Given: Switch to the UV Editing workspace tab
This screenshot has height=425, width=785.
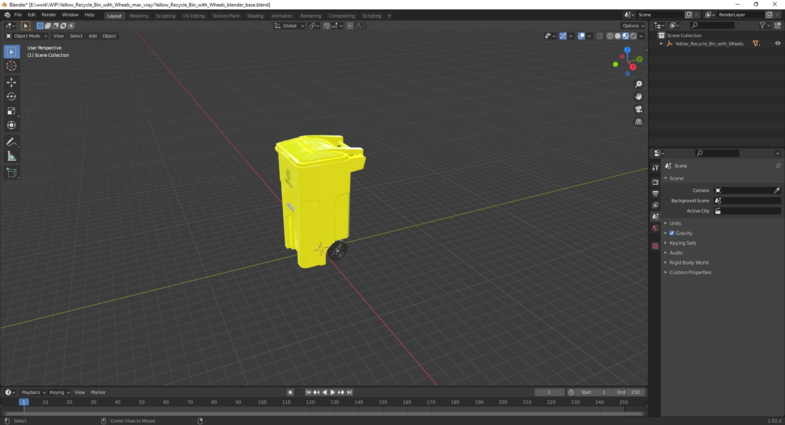Looking at the screenshot, I should [x=194, y=16].
